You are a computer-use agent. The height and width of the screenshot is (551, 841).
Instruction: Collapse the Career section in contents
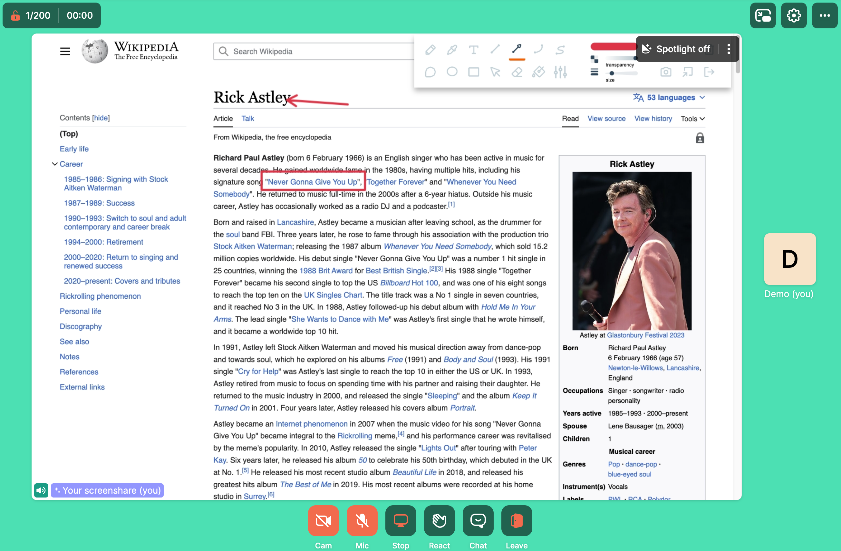[x=55, y=164]
